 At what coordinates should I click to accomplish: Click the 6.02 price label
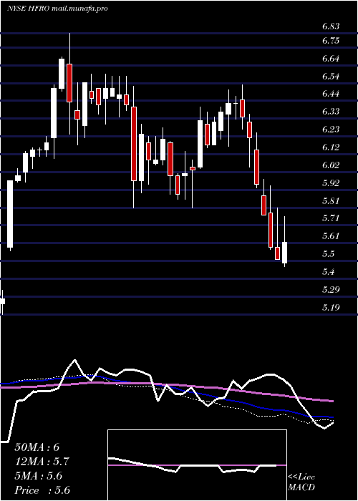tap(331, 165)
